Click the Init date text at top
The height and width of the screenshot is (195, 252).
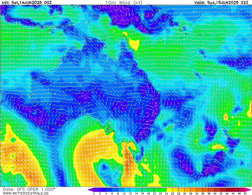click(x=27, y=3)
